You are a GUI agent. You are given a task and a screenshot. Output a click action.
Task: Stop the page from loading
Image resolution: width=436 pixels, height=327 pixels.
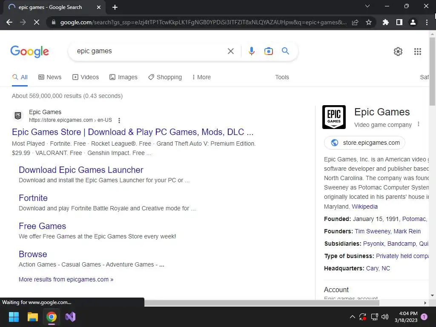(37, 22)
